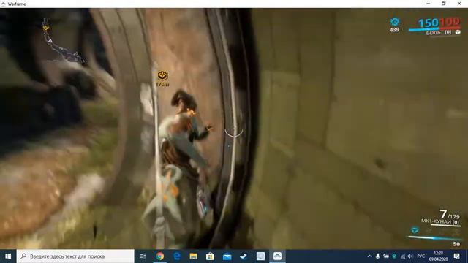
Task: Close the Warframe window
Action: 459,4
